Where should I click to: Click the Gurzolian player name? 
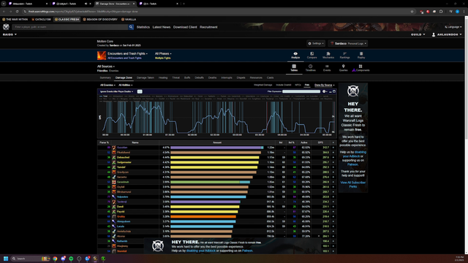click(122, 148)
